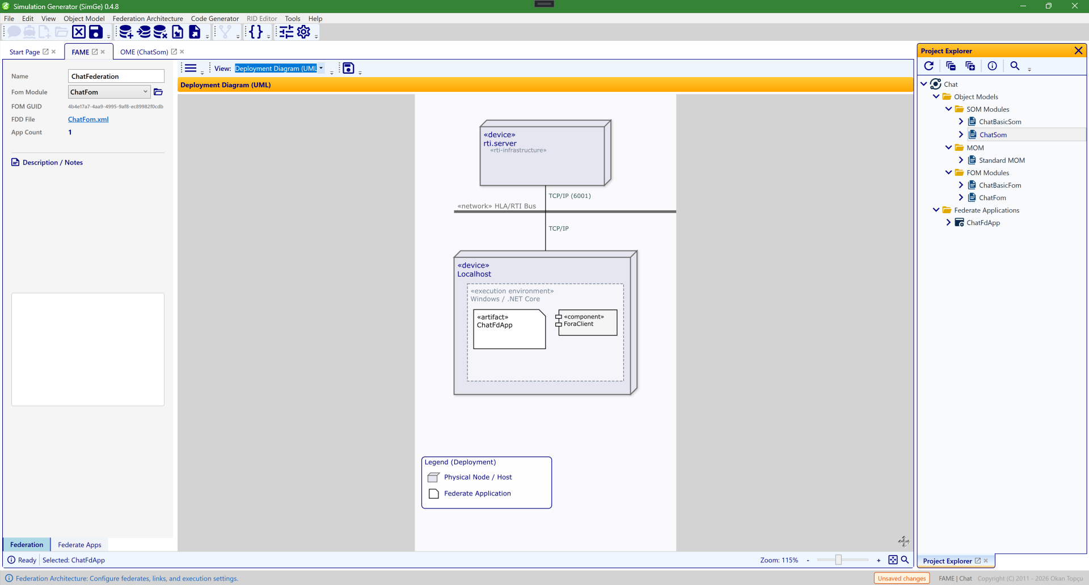Screen dimensions: 1089x585
Task: Open the Help menu
Action: point(315,18)
